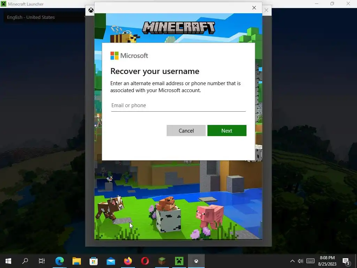Switch to Minecraft Launcher creeper icon

pyautogui.click(x=179, y=261)
